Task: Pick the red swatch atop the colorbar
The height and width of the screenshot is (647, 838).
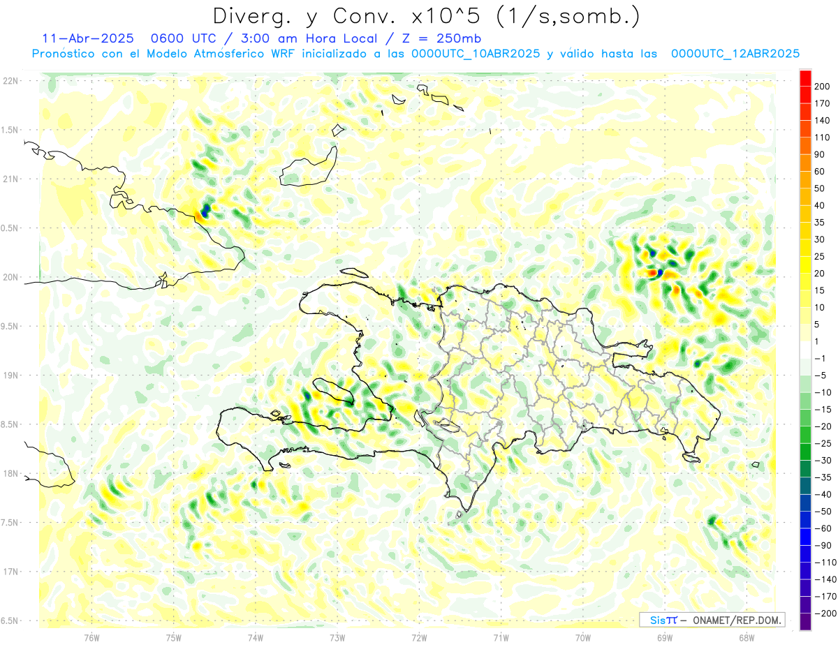Action: pyautogui.click(x=806, y=78)
